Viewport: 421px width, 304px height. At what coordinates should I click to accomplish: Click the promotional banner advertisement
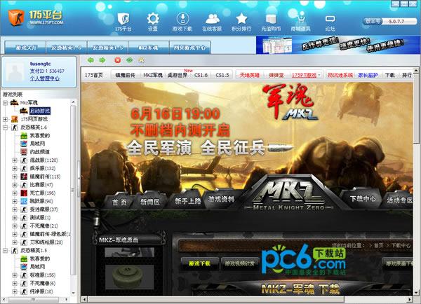point(338,45)
